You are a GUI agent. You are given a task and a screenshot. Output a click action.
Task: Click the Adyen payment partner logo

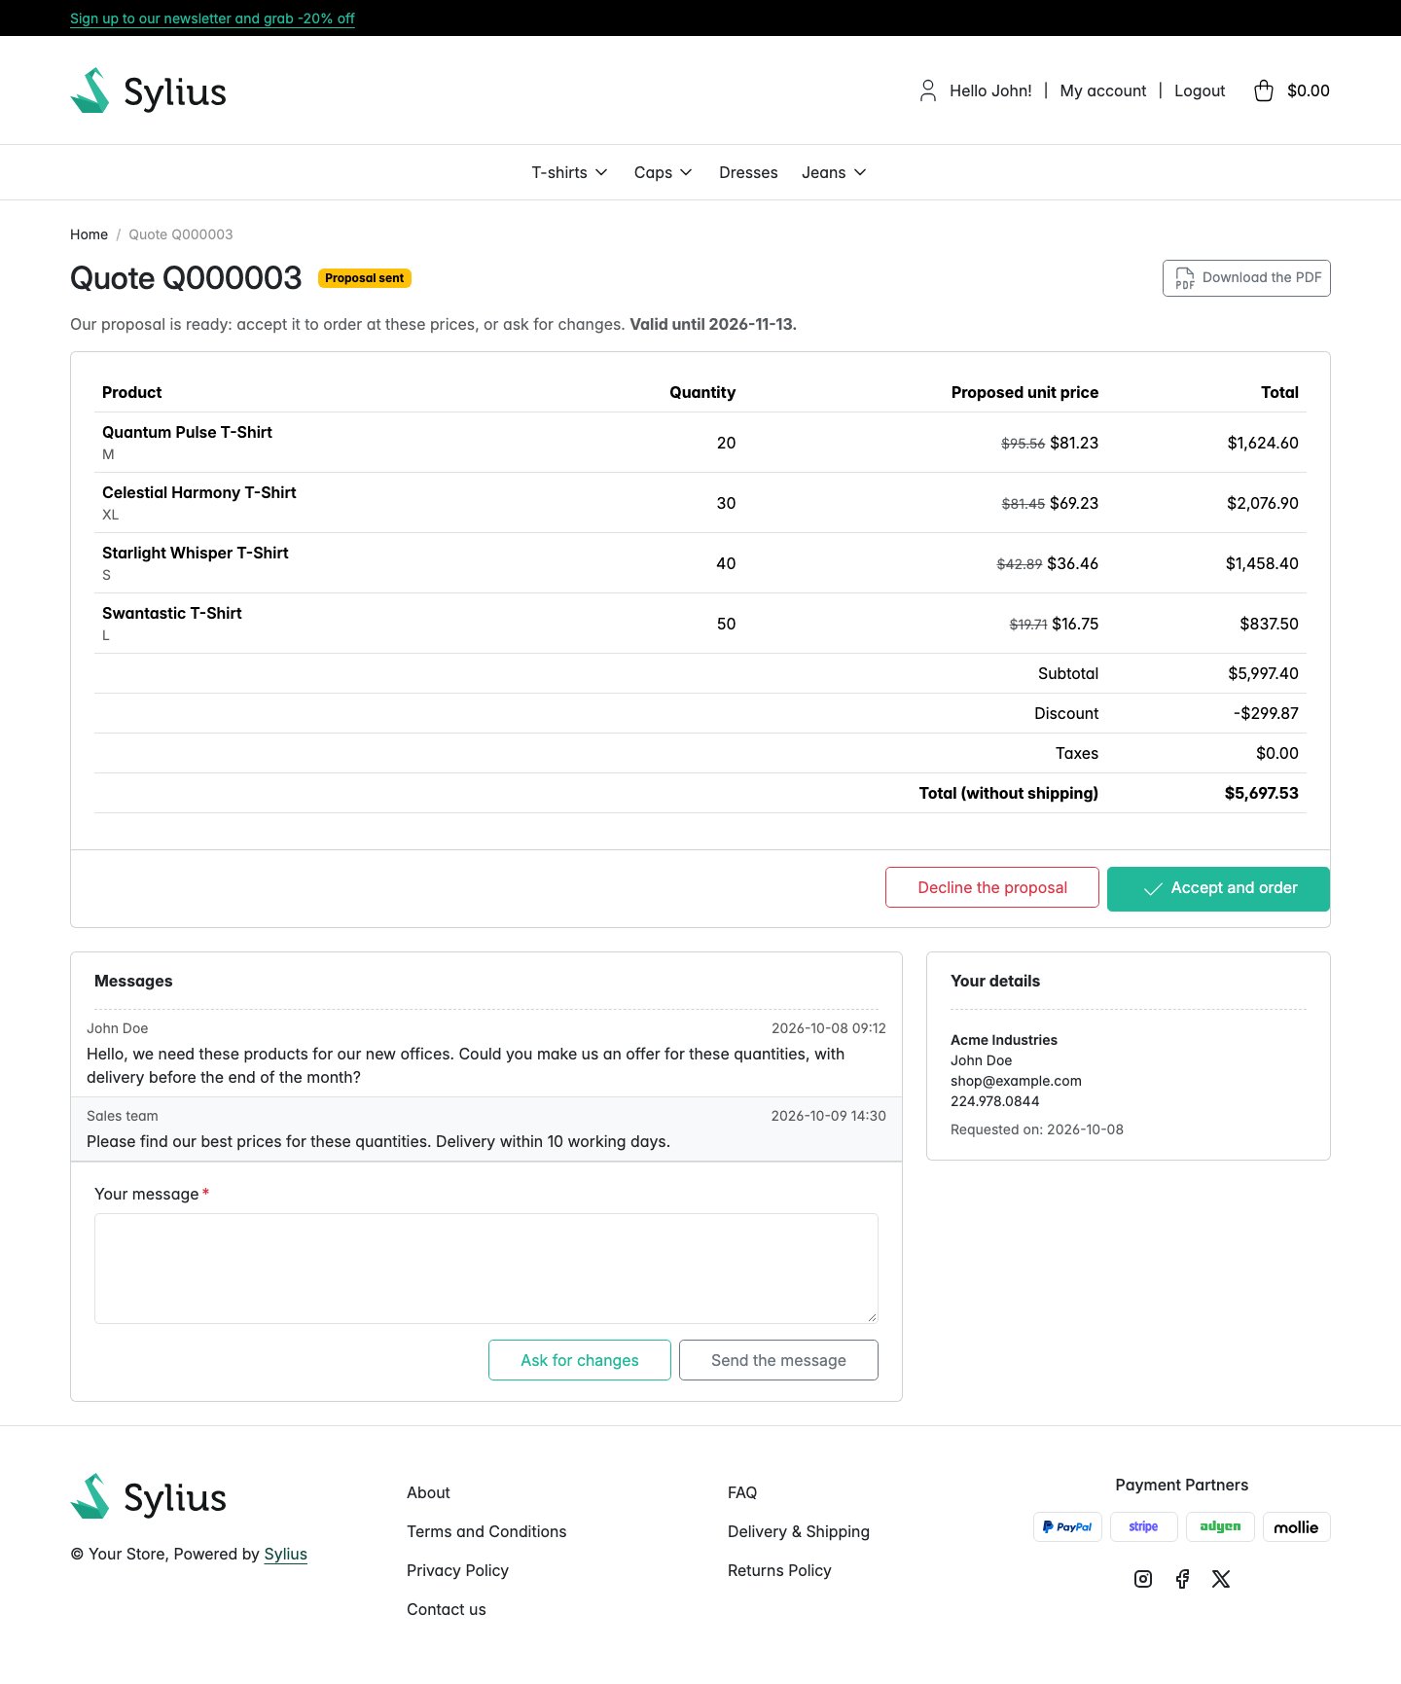[1220, 1526]
